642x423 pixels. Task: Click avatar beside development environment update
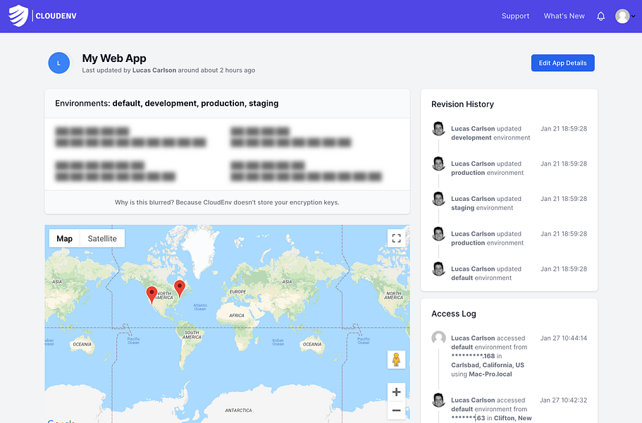(x=438, y=128)
